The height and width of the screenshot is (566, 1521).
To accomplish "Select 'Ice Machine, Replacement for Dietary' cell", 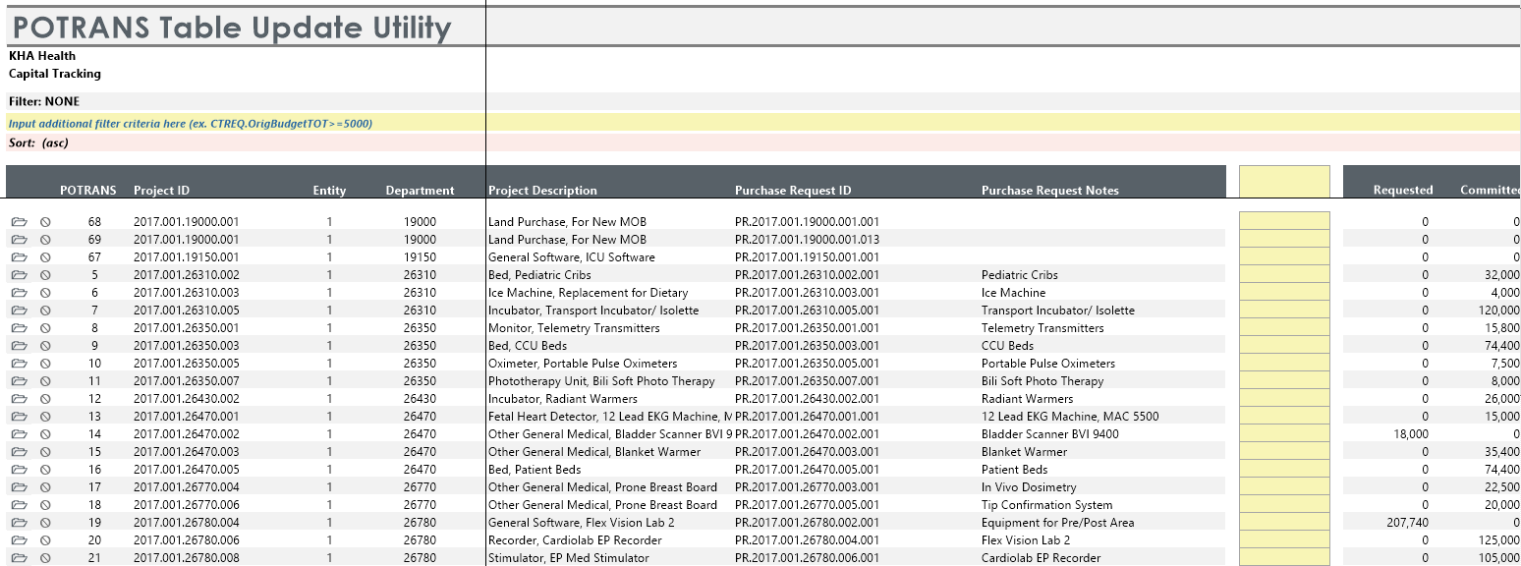I will pyautogui.click(x=588, y=293).
